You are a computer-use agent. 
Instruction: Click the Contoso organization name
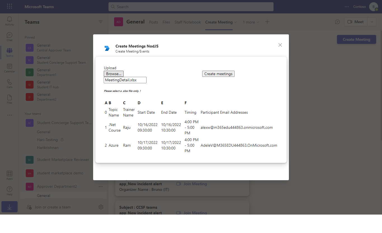(359, 7)
